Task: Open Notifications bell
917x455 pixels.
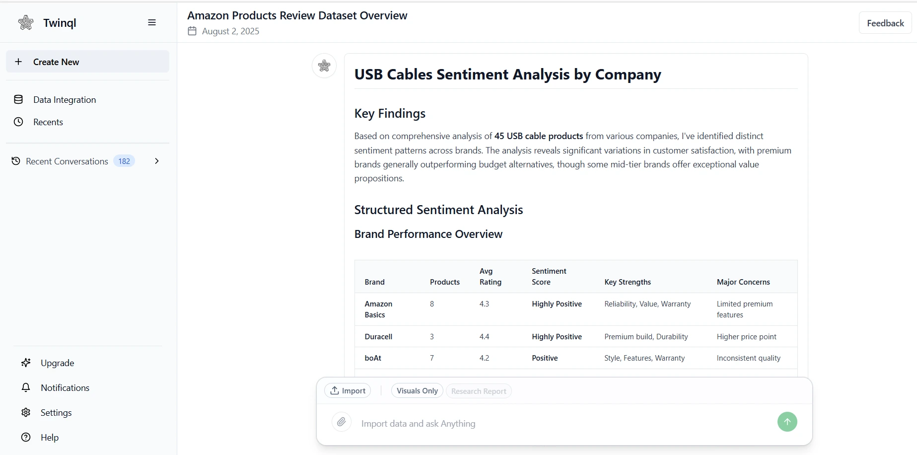Action: point(25,387)
